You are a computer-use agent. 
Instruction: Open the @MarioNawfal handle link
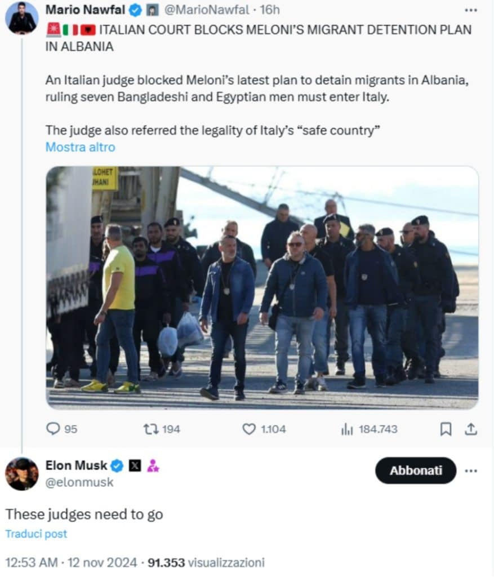coord(206,10)
